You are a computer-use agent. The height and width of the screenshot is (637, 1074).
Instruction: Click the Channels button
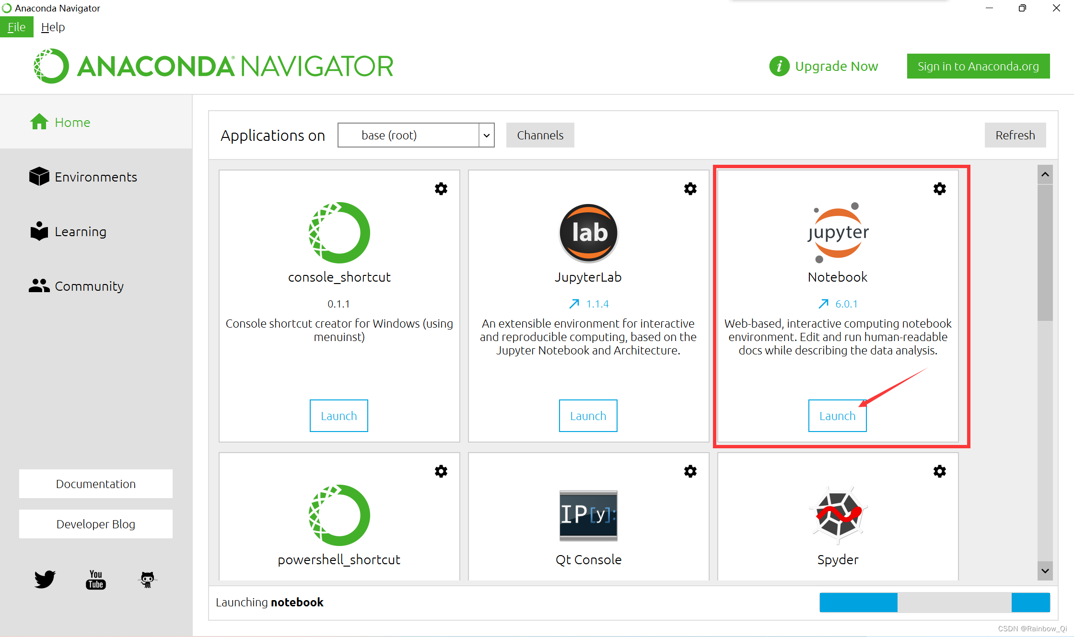540,135
